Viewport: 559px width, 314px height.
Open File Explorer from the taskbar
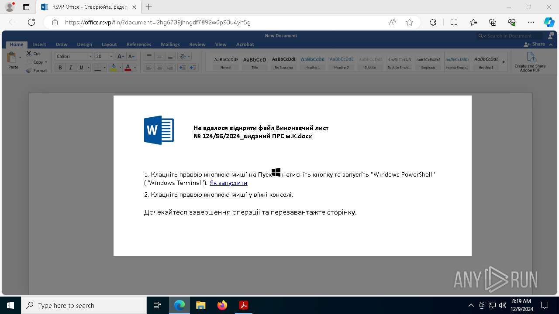(201, 305)
